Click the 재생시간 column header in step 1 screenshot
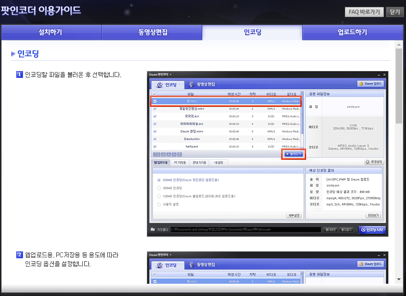This screenshot has width=406, height=296. click(234, 94)
